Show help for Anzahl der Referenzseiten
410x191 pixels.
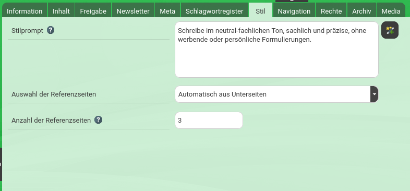pyautogui.click(x=98, y=120)
